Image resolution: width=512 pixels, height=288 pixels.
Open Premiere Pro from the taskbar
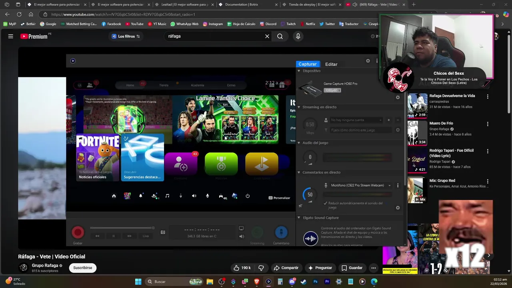(327, 282)
